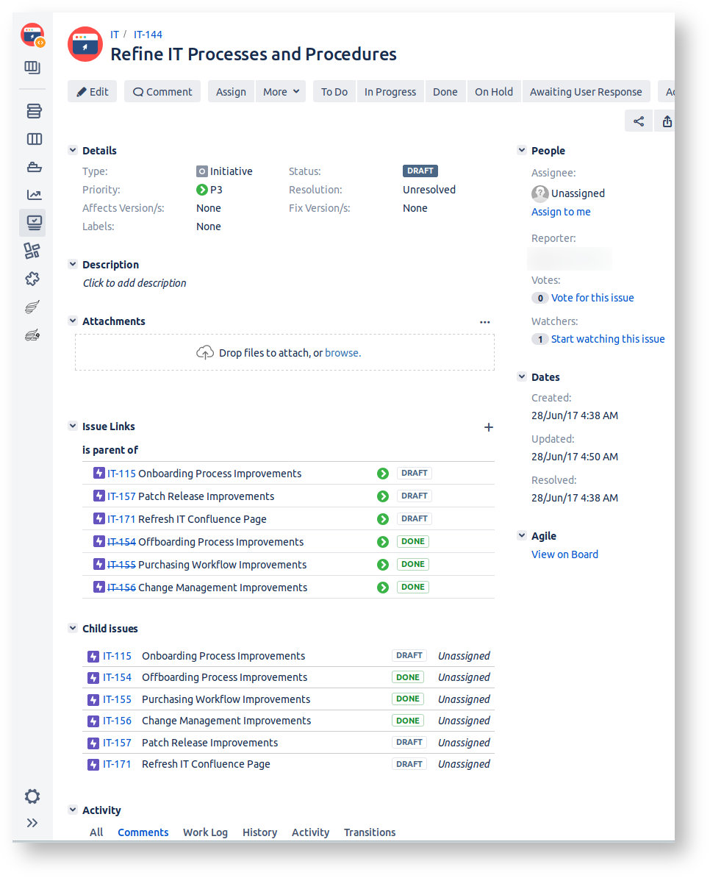Collapse the Issue Links section
Image resolution: width=710 pixels, height=878 pixels.
(x=73, y=426)
